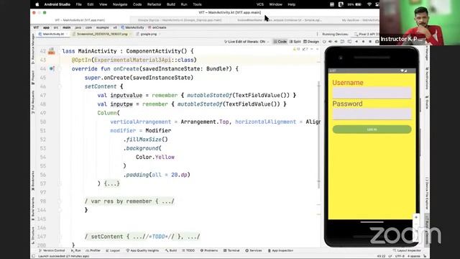The image size is (460, 259).
Task: Click the Username input field in emulator
Action: point(372,93)
